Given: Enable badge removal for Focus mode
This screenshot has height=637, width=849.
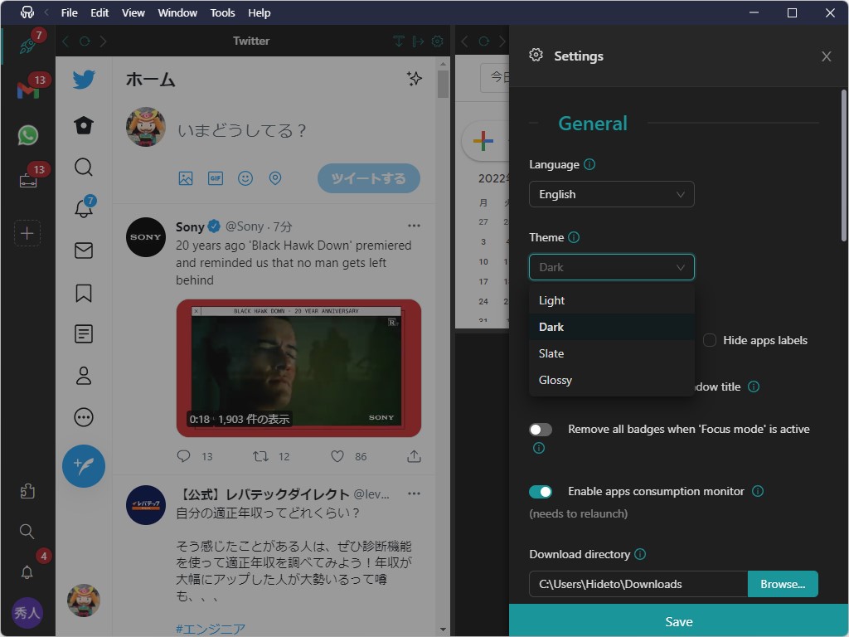Looking at the screenshot, I should tap(541, 429).
